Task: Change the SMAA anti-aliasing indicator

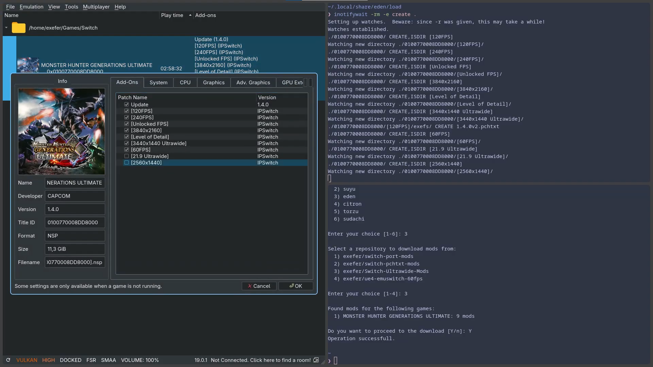Action: tap(108, 360)
